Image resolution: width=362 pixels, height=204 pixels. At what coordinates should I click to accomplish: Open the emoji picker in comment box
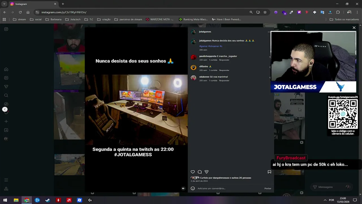coord(193,188)
